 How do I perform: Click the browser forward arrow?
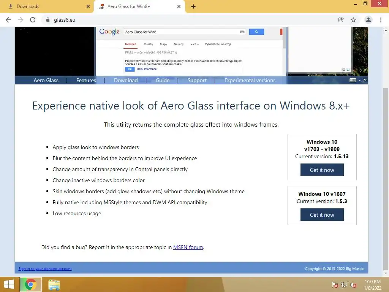[x=21, y=20]
